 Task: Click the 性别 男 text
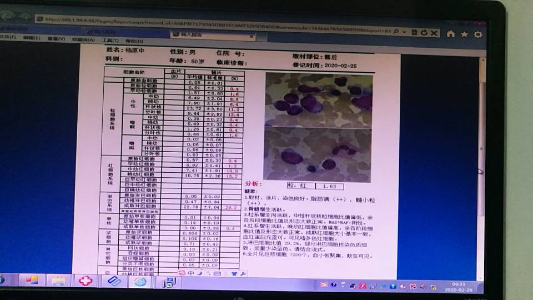(183, 52)
